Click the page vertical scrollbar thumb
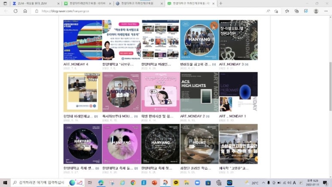Image resolution: width=332 pixels, height=187 pixels. point(330,86)
